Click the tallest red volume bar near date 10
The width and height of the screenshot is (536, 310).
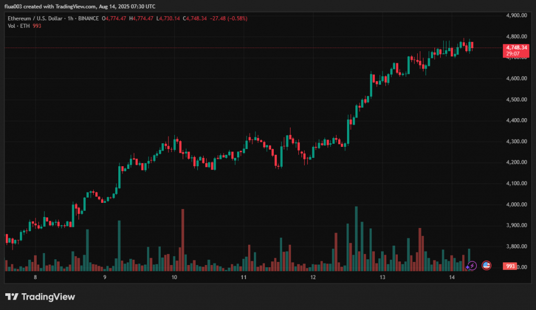pos(183,240)
